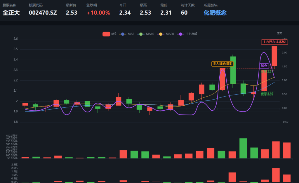Toggle the MA20 legend line
299x183 pixels.
166,34
